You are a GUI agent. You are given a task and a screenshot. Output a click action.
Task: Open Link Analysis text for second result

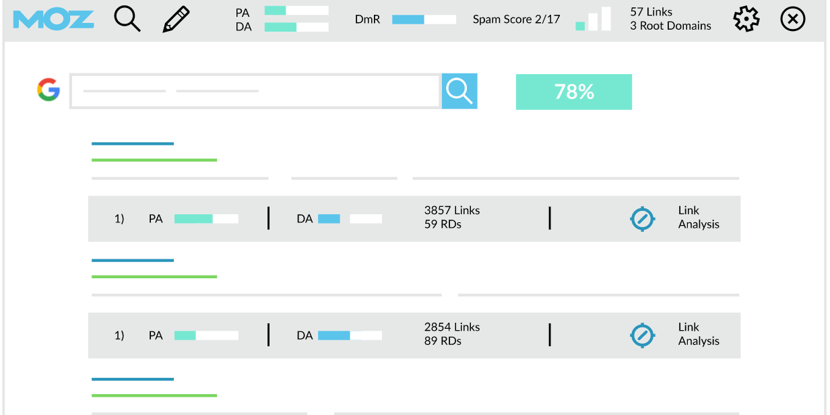[x=699, y=334]
